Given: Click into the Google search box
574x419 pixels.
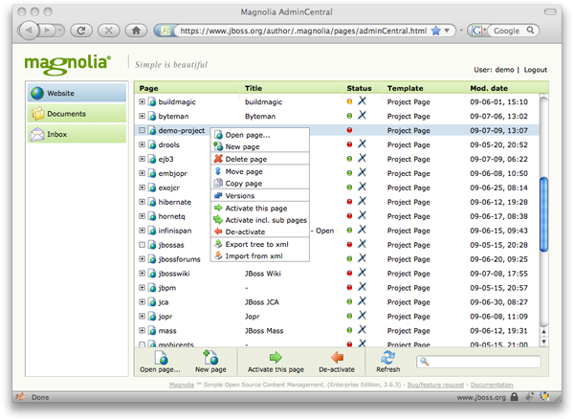Looking at the screenshot, I should point(509,31).
